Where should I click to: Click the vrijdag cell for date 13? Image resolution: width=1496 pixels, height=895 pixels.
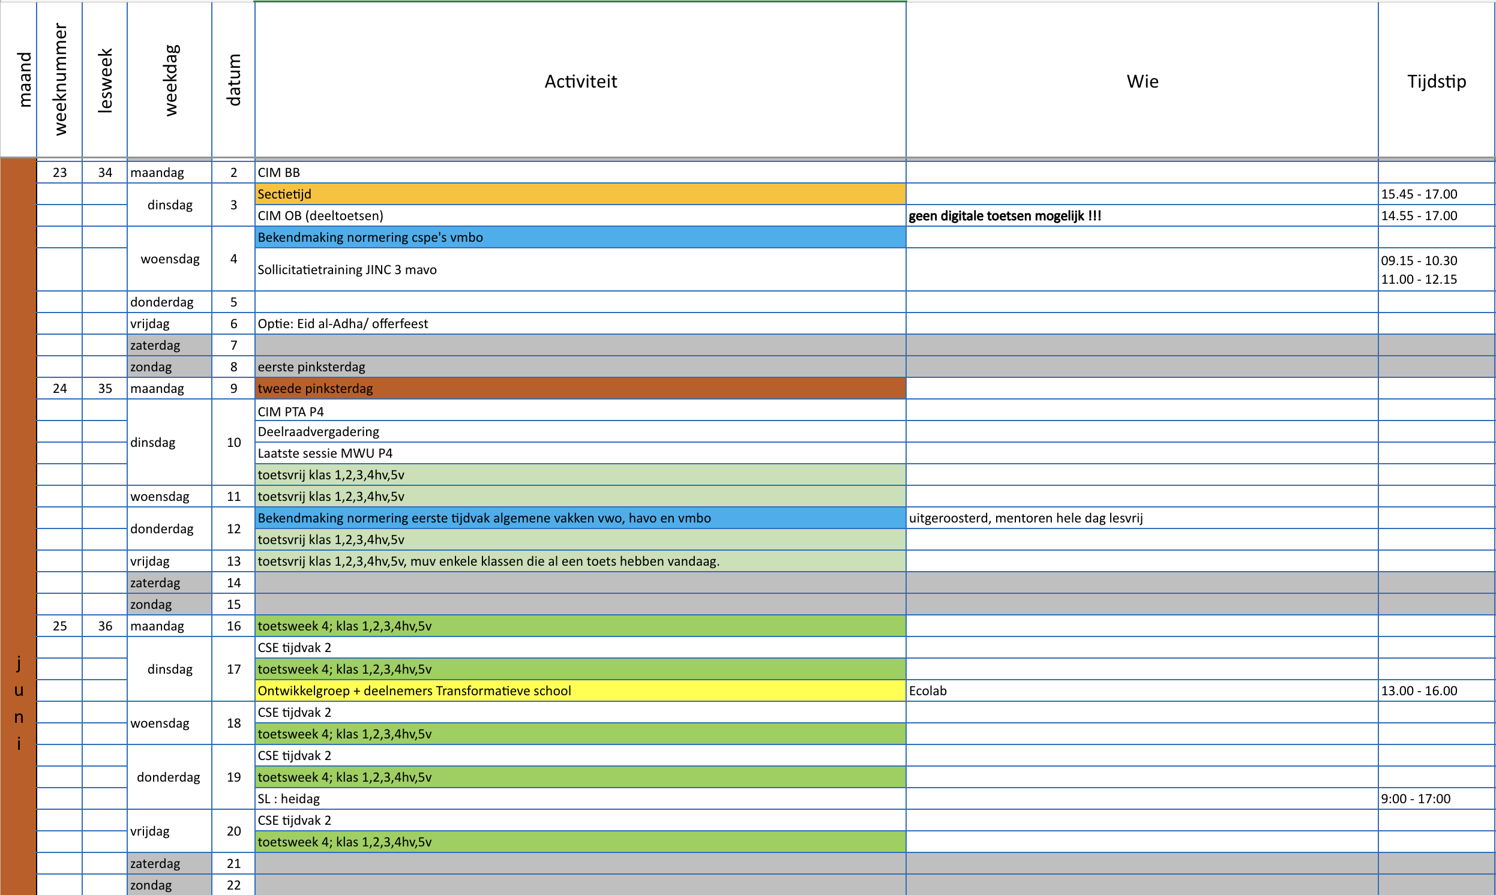(x=169, y=561)
